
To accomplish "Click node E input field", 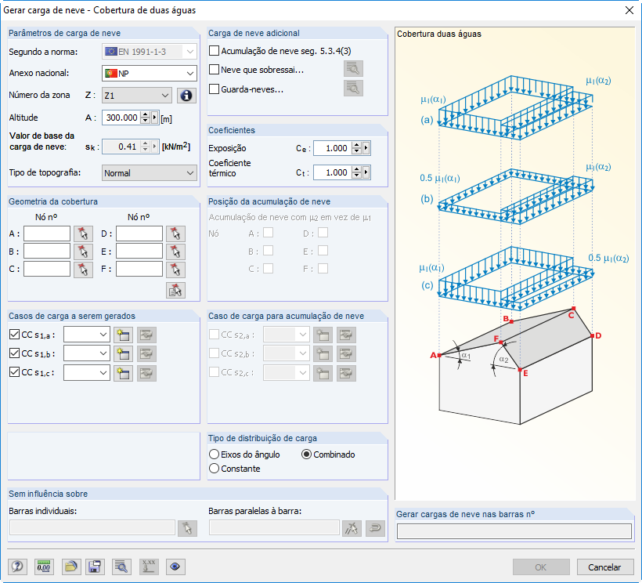I will pos(139,252).
